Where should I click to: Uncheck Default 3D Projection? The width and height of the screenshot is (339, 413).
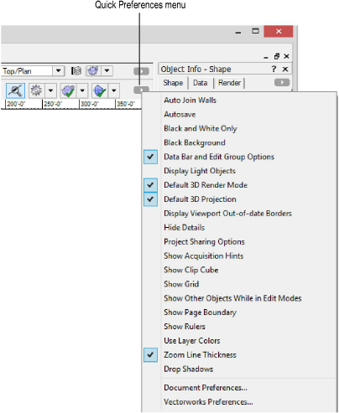click(239, 199)
